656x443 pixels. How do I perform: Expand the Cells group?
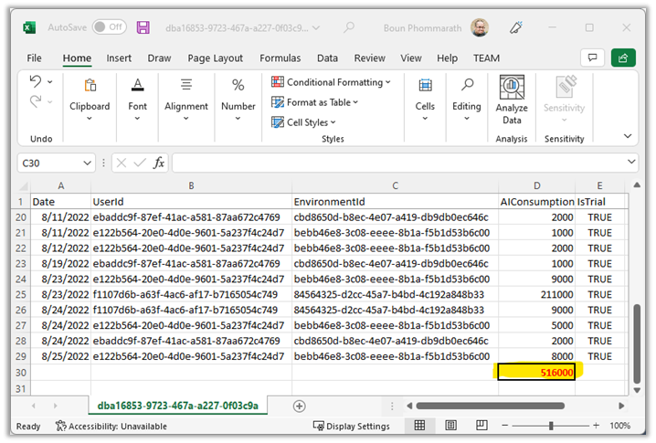pos(425,100)
